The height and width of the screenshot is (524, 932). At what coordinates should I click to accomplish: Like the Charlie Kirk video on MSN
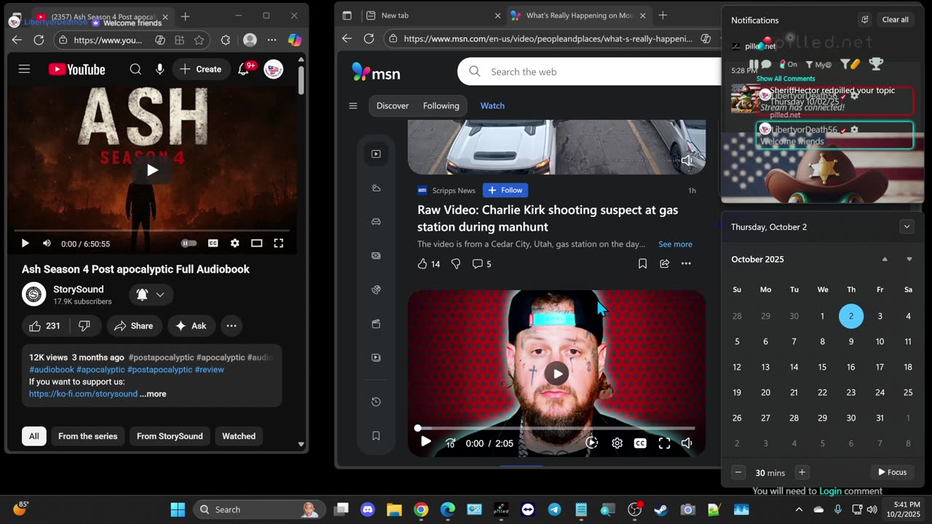[x=428, y=263]
